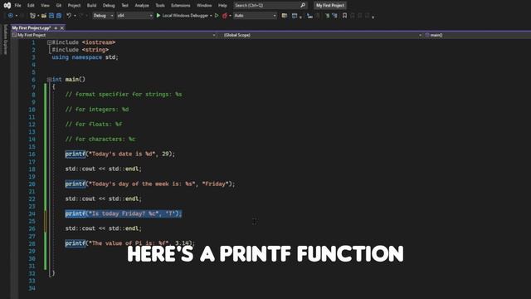Click the Open File folder icon
The width and height of the screenshot is (531, 299).
(x=44, y=16)
